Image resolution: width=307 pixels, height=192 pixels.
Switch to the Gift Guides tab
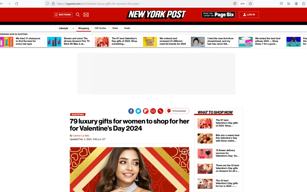click(100, 28)
